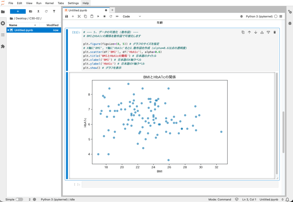Open Running Terminals and Kernels sidebar panel

tap(3, 23)
